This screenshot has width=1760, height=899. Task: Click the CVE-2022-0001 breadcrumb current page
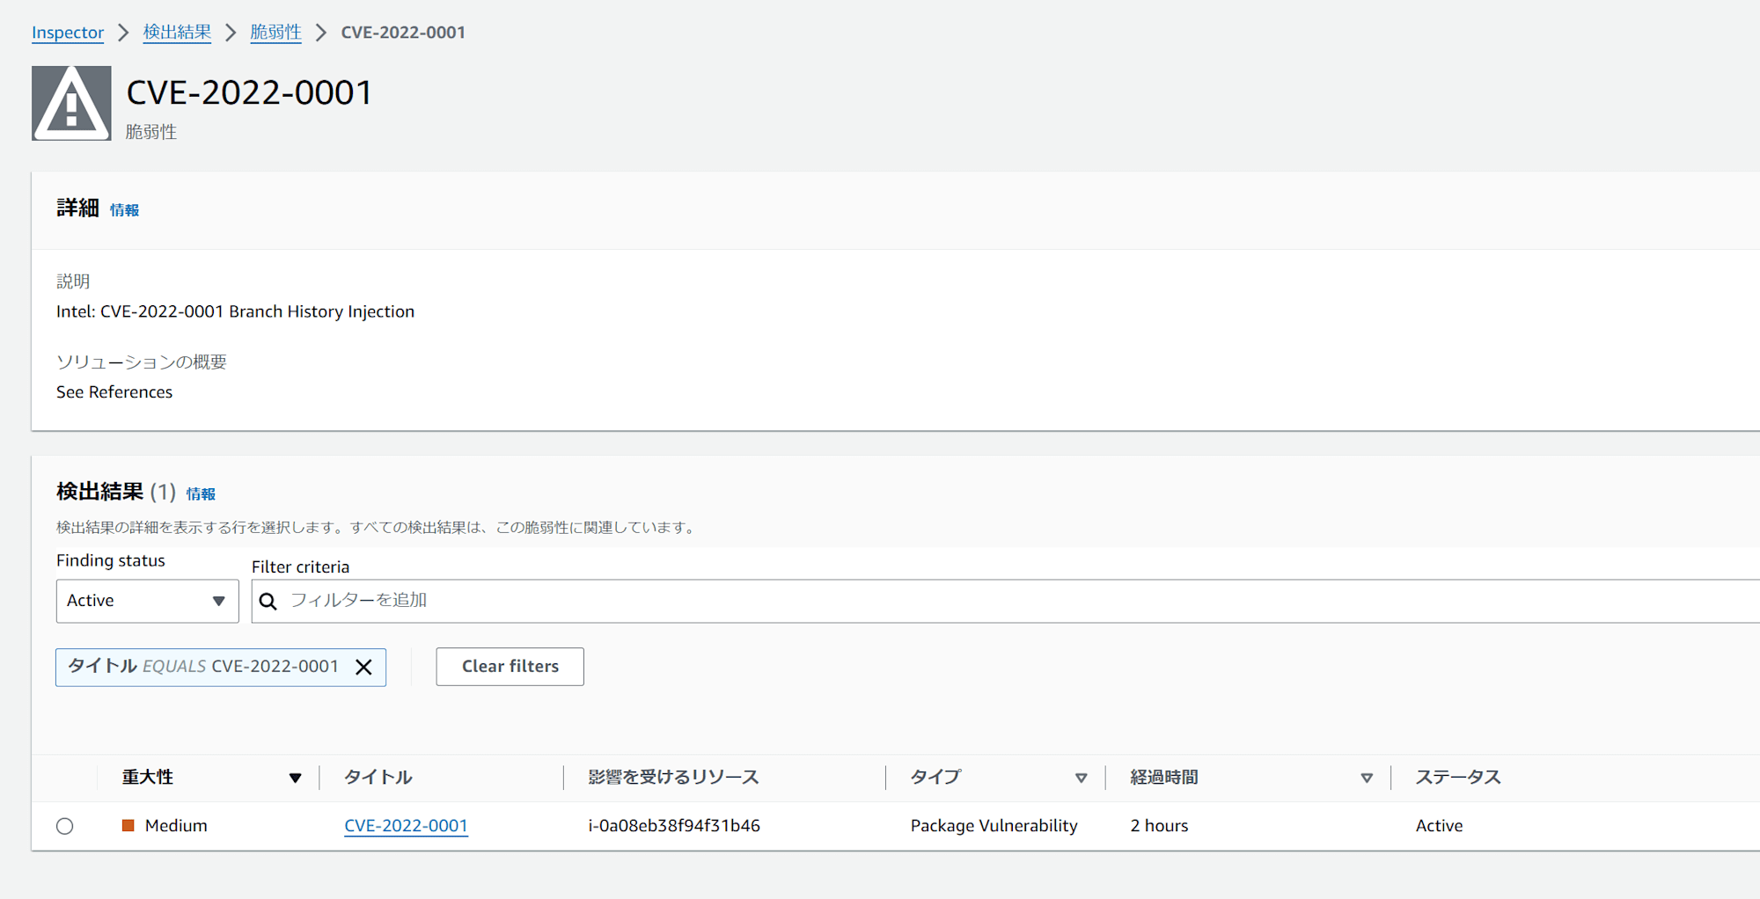coord(403,33)
